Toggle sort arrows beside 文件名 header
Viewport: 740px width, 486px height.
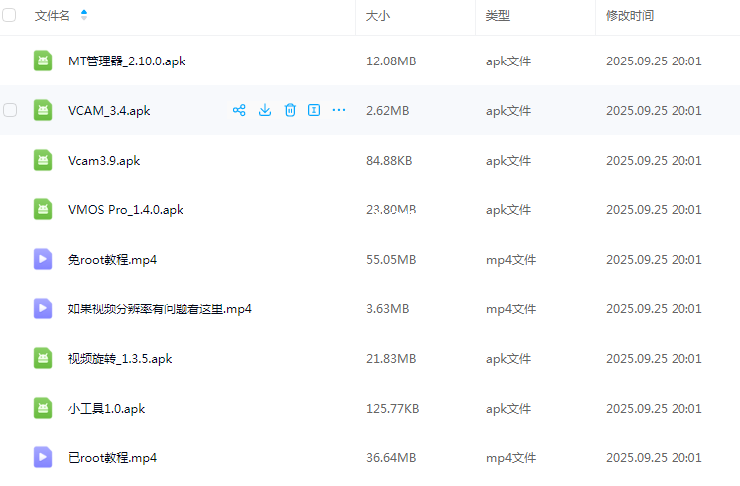coord(84,15)
